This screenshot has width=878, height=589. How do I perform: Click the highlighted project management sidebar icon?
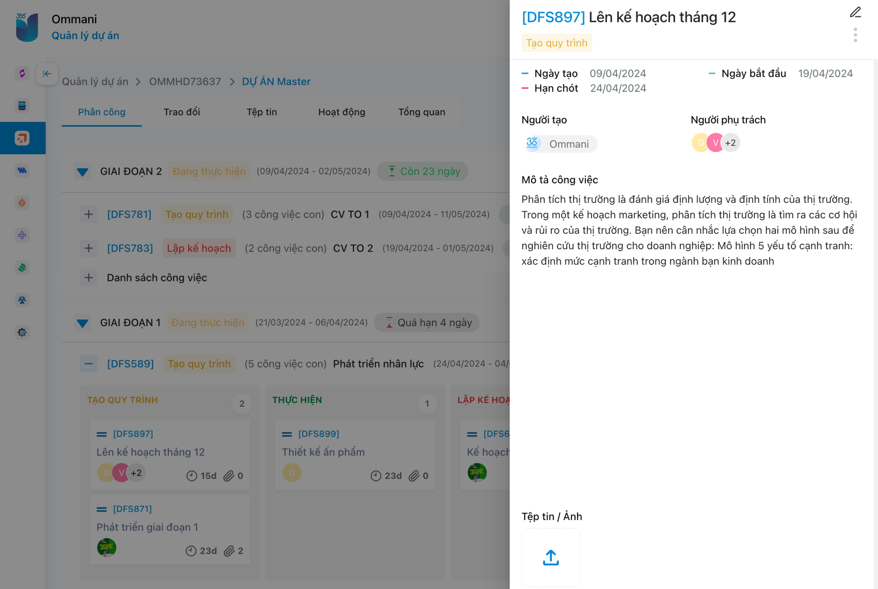pos(22,138)
